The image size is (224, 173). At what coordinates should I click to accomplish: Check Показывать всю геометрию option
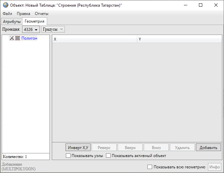click(150, 167)
